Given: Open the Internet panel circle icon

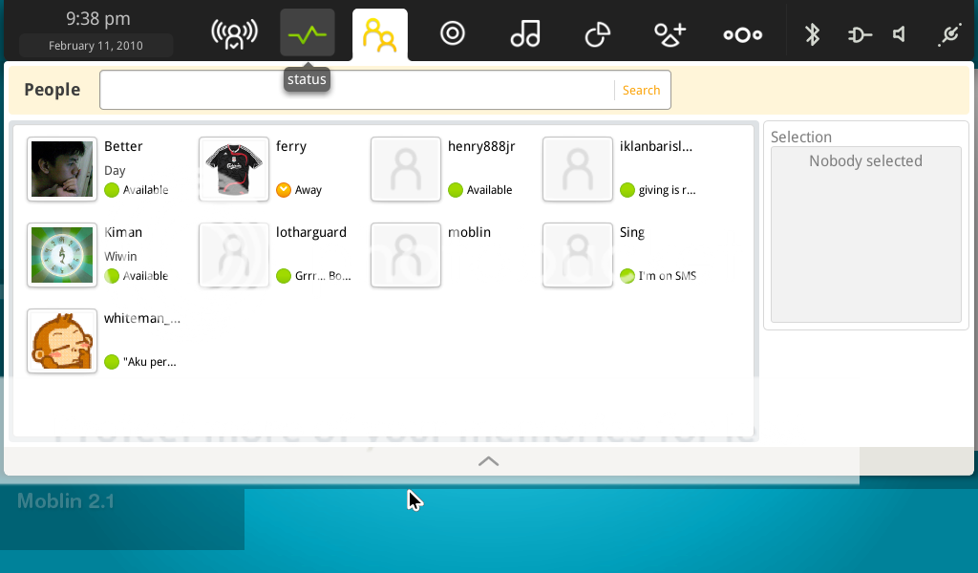Looking at the screenshot, I should (x=452, y=34).
